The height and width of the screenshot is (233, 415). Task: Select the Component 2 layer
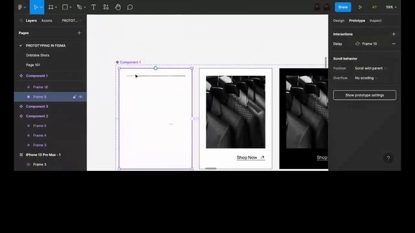click(x=37, y=116)
